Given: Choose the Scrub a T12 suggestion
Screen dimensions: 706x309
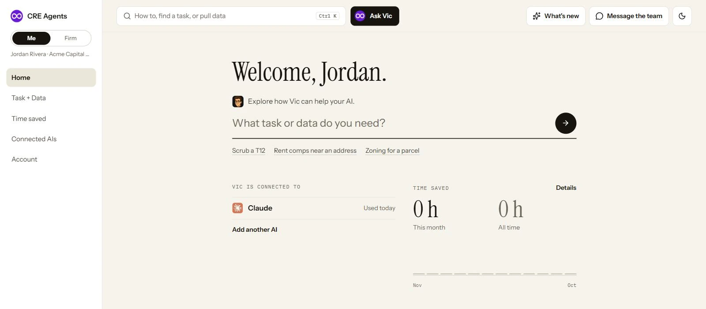Looking at the screenshot, I should click(248, 151).
